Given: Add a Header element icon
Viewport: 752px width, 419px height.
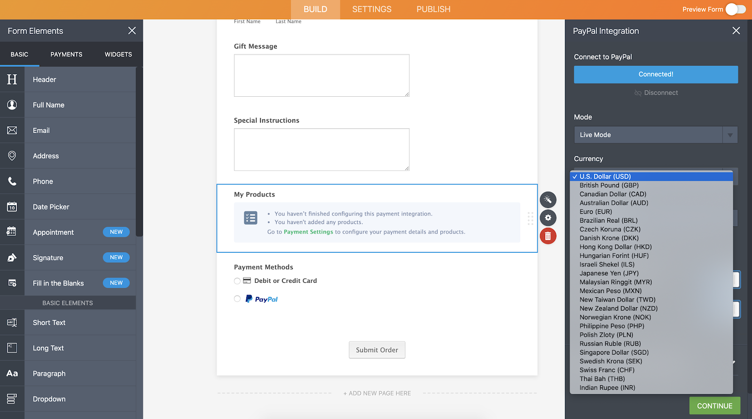Looking at the screenshot, I should [x=12, y=79].
